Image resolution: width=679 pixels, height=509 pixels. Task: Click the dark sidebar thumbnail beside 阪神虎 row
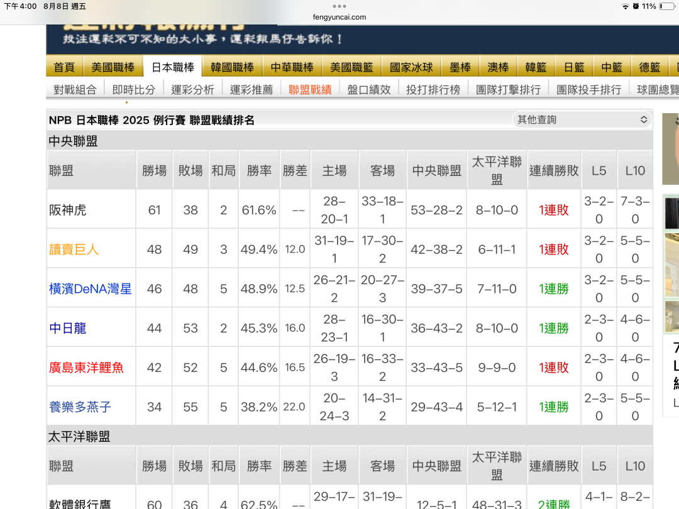671,213
